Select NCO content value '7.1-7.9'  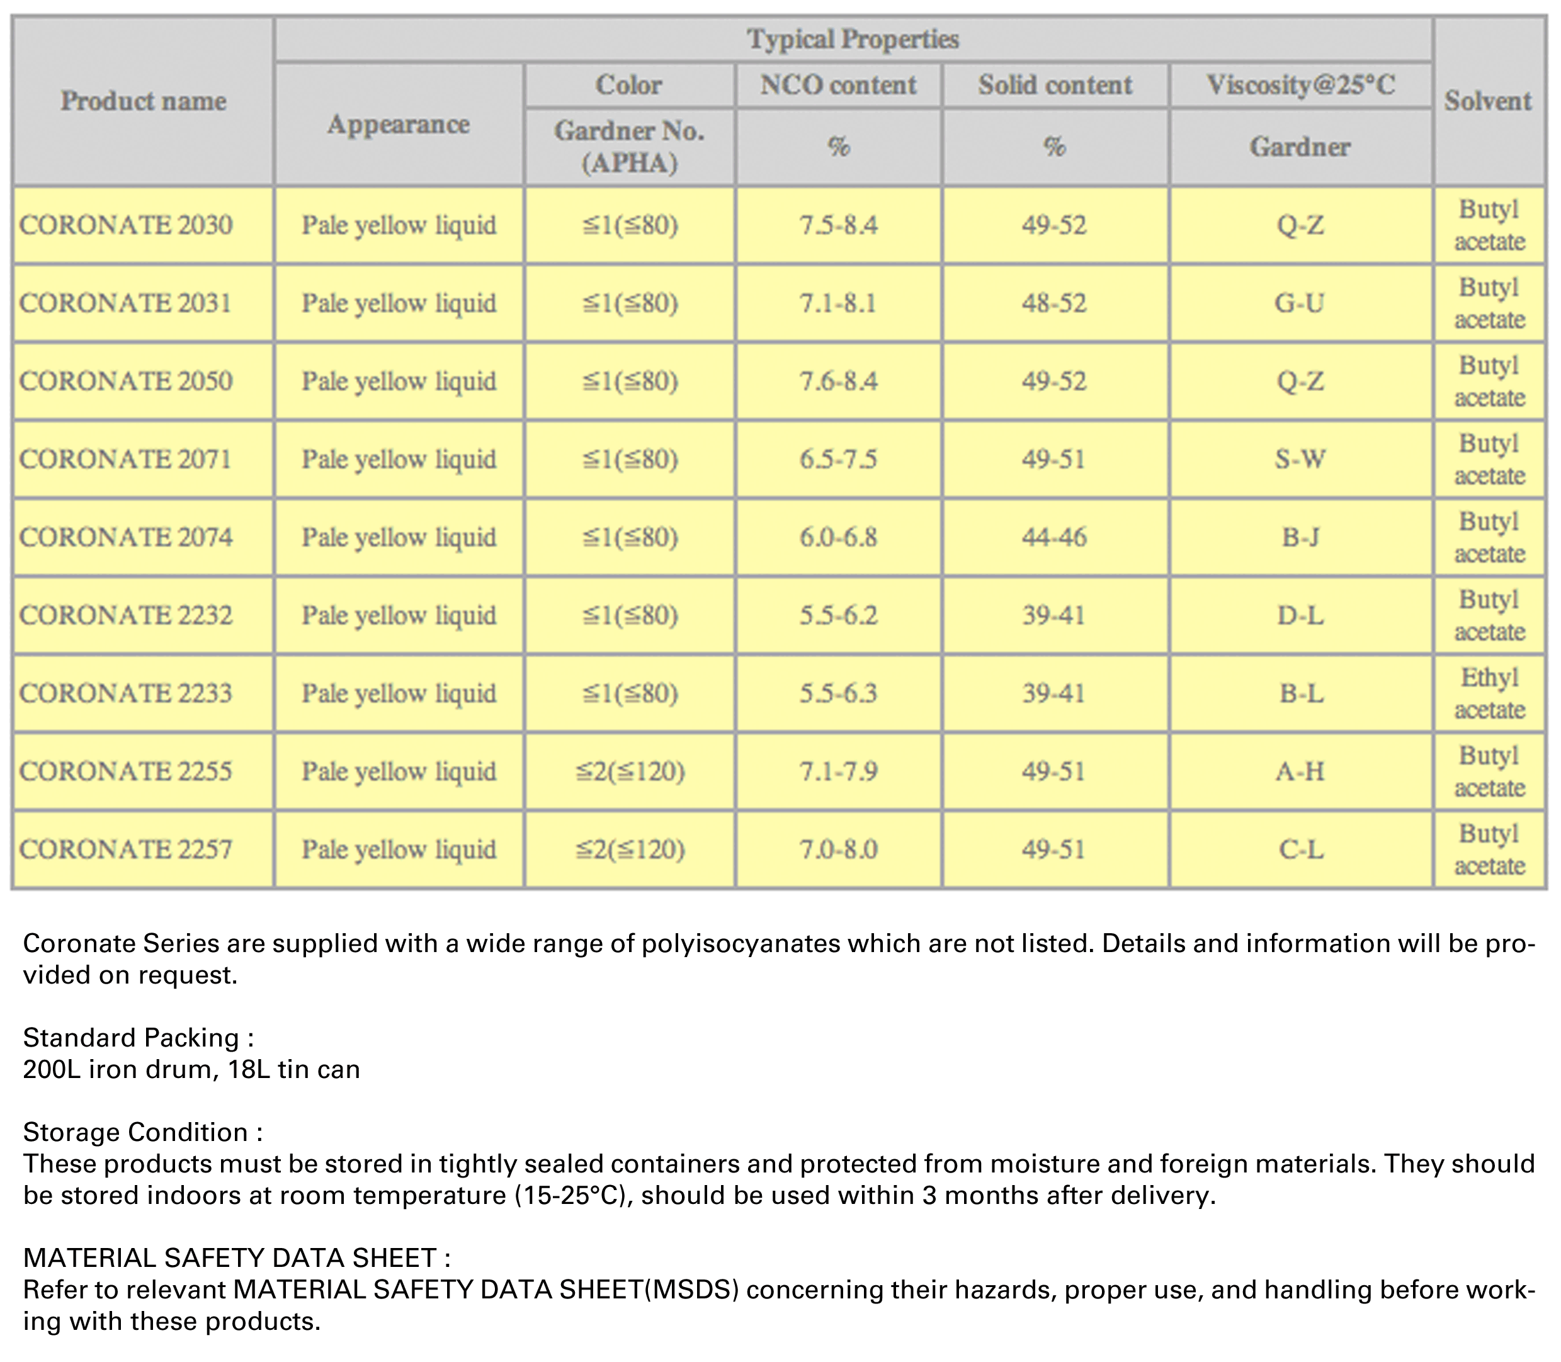(839, 771)
